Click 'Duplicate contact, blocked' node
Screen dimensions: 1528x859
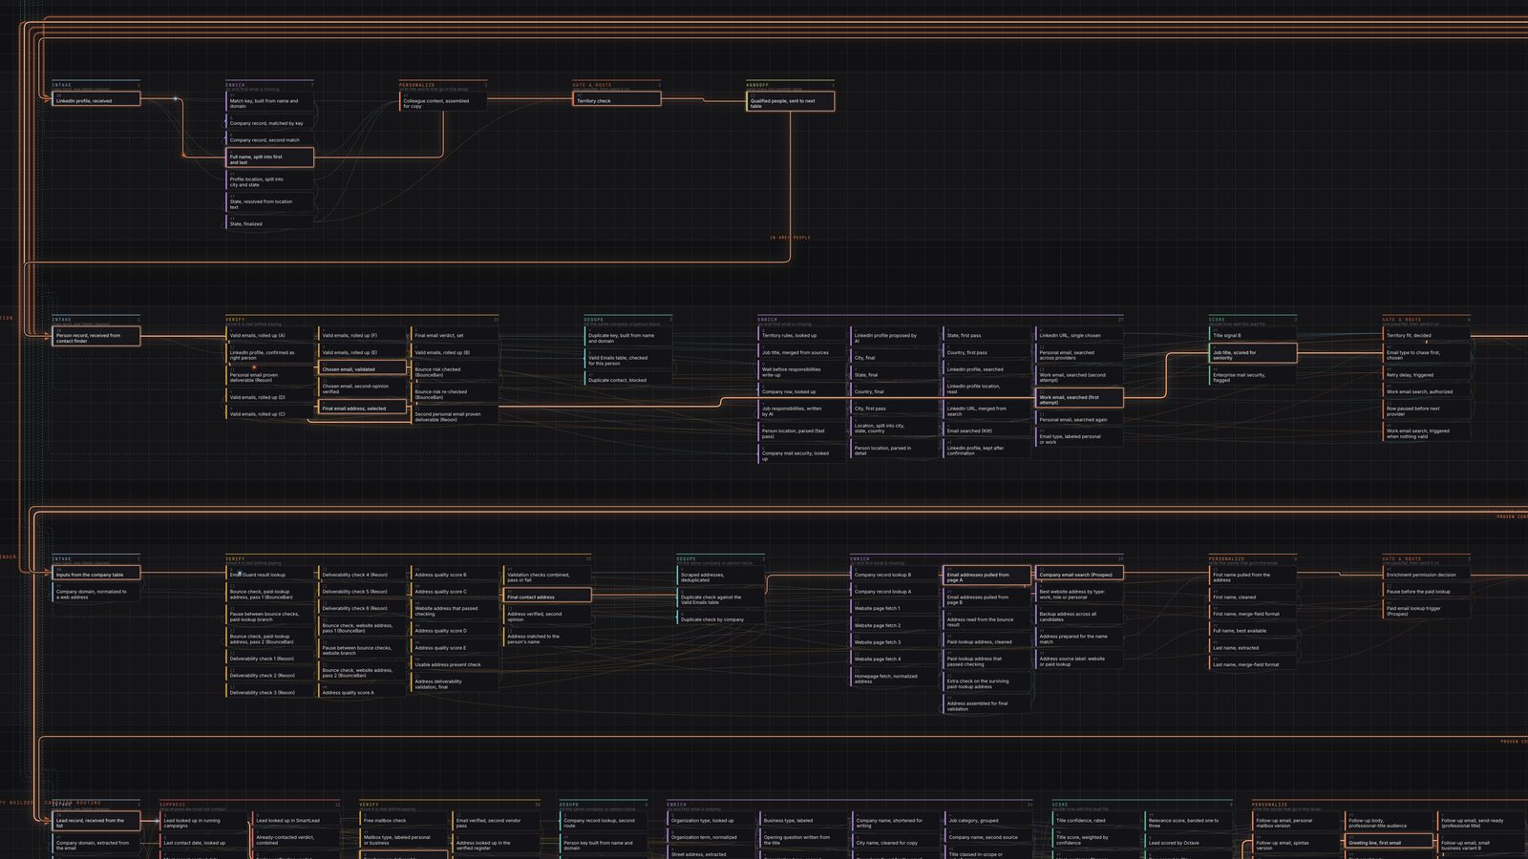coord(629,379)
